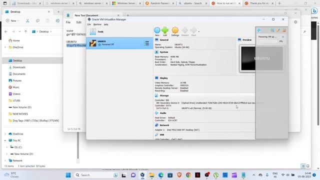This screenshot has height=180, width=320.
Task: Open Notepad settings gear icon
Action: pos(295,22)
